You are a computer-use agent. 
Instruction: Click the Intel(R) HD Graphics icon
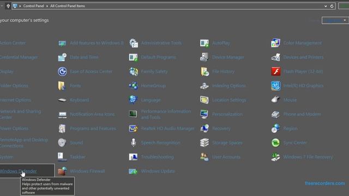[275, 86]
